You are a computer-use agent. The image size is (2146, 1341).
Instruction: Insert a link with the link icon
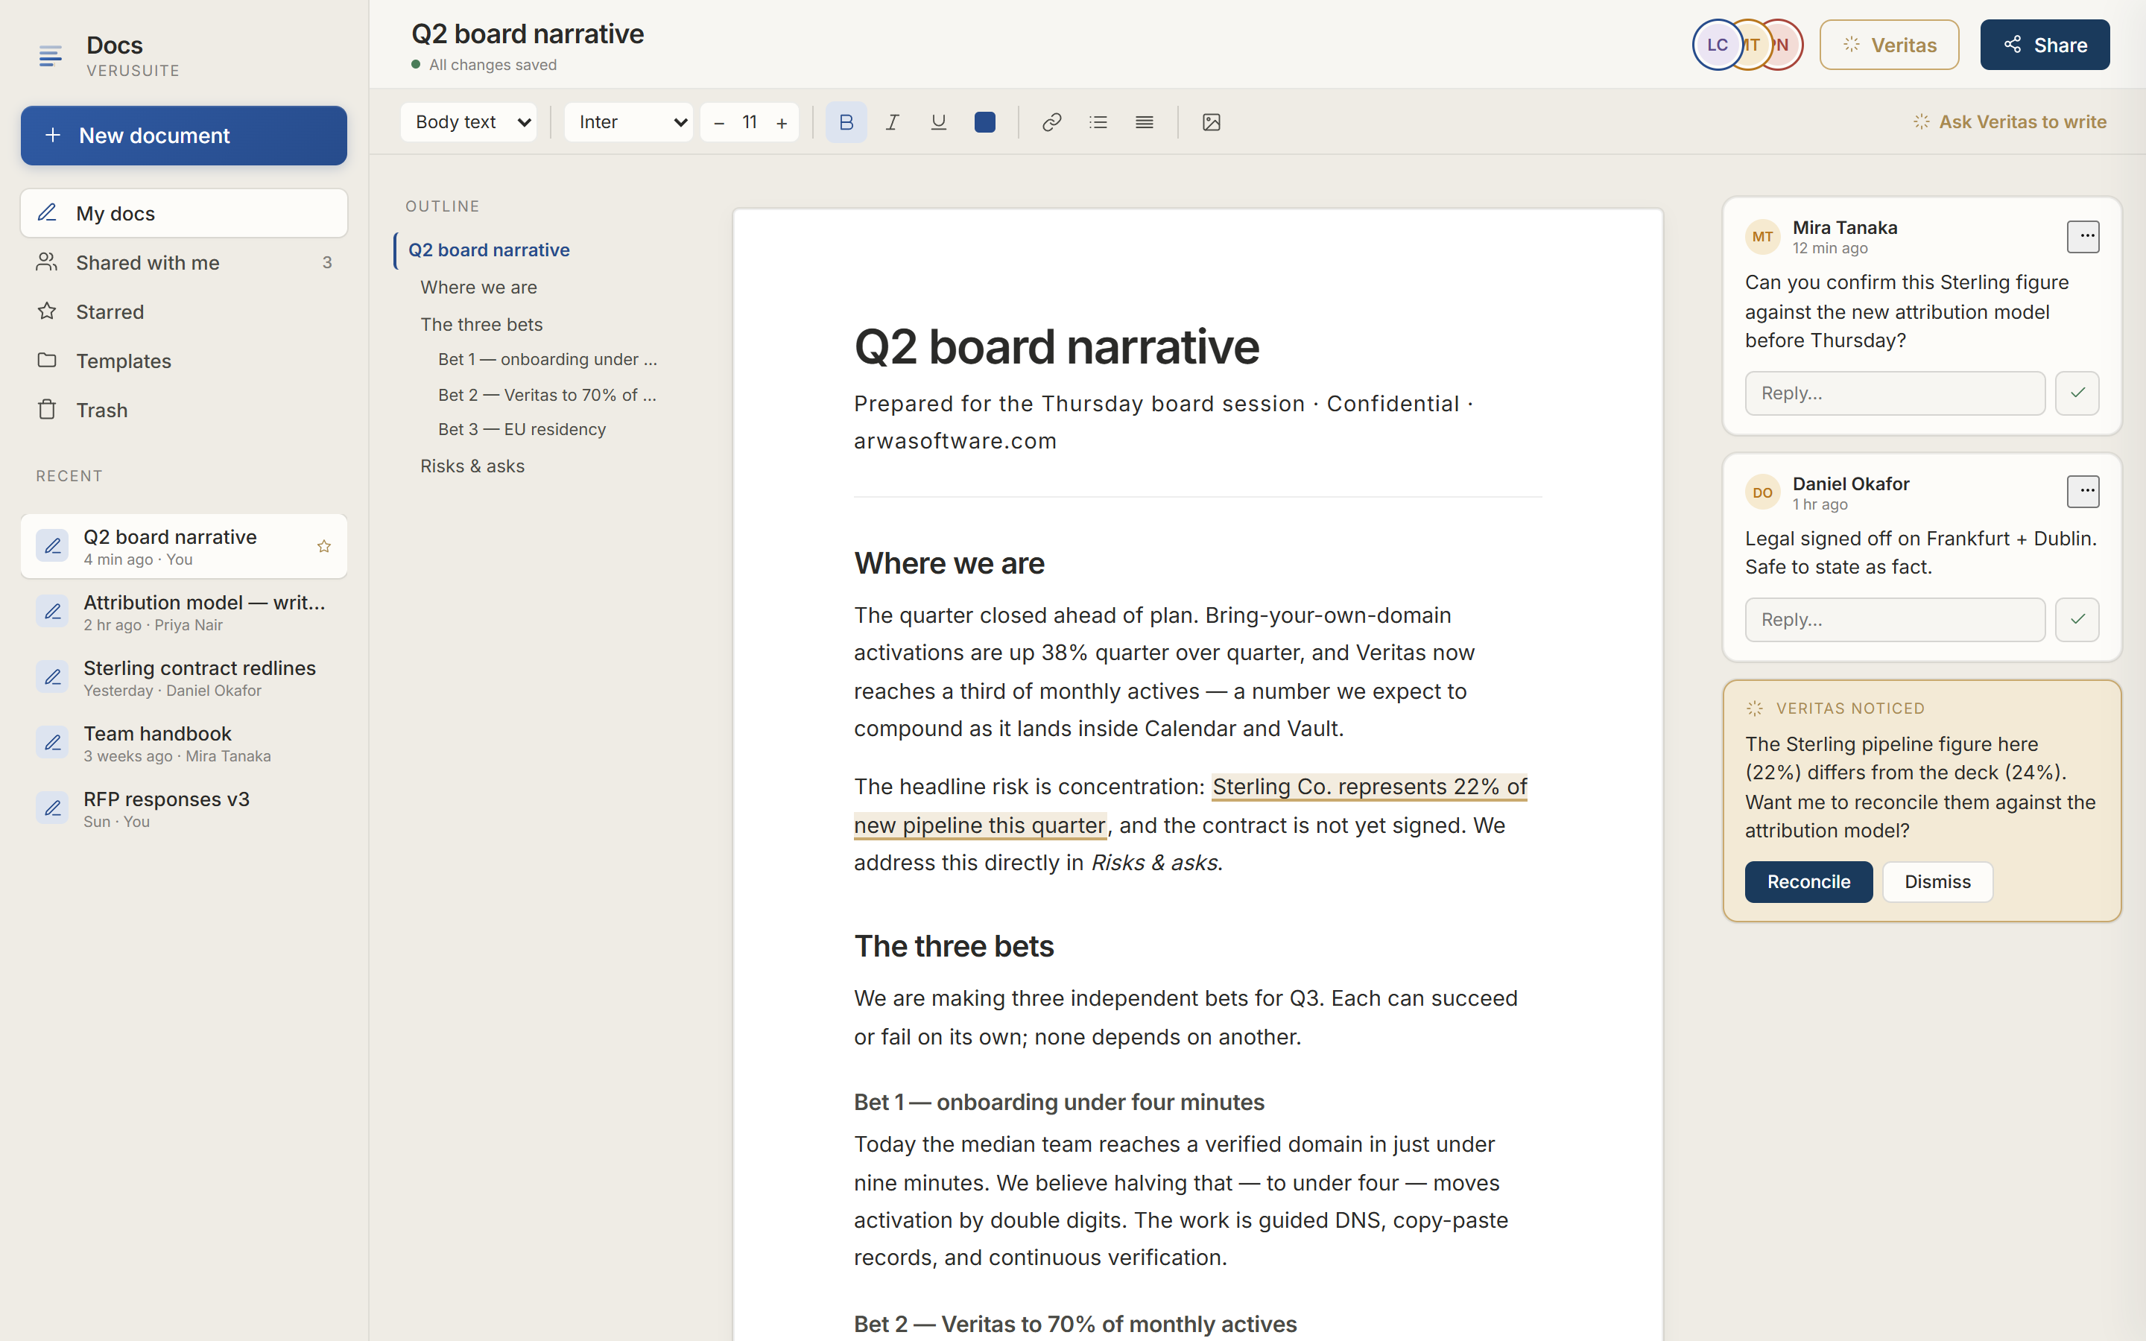click(1051, 122)
